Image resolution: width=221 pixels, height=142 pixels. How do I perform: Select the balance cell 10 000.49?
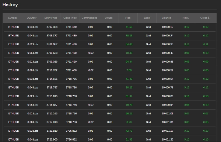[168, 61]
